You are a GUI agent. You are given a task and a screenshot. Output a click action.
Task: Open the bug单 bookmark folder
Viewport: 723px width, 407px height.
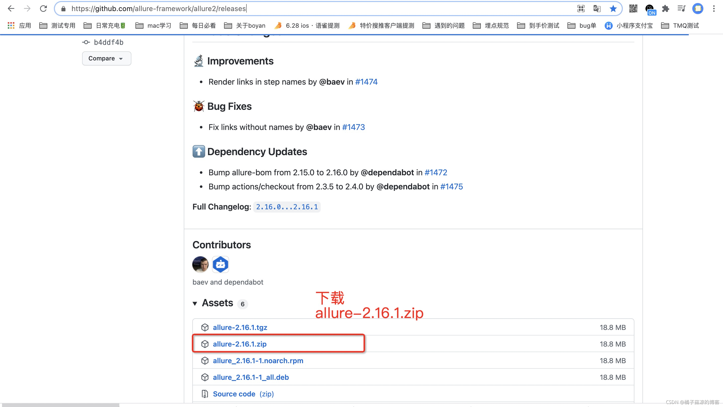point(582,25)
